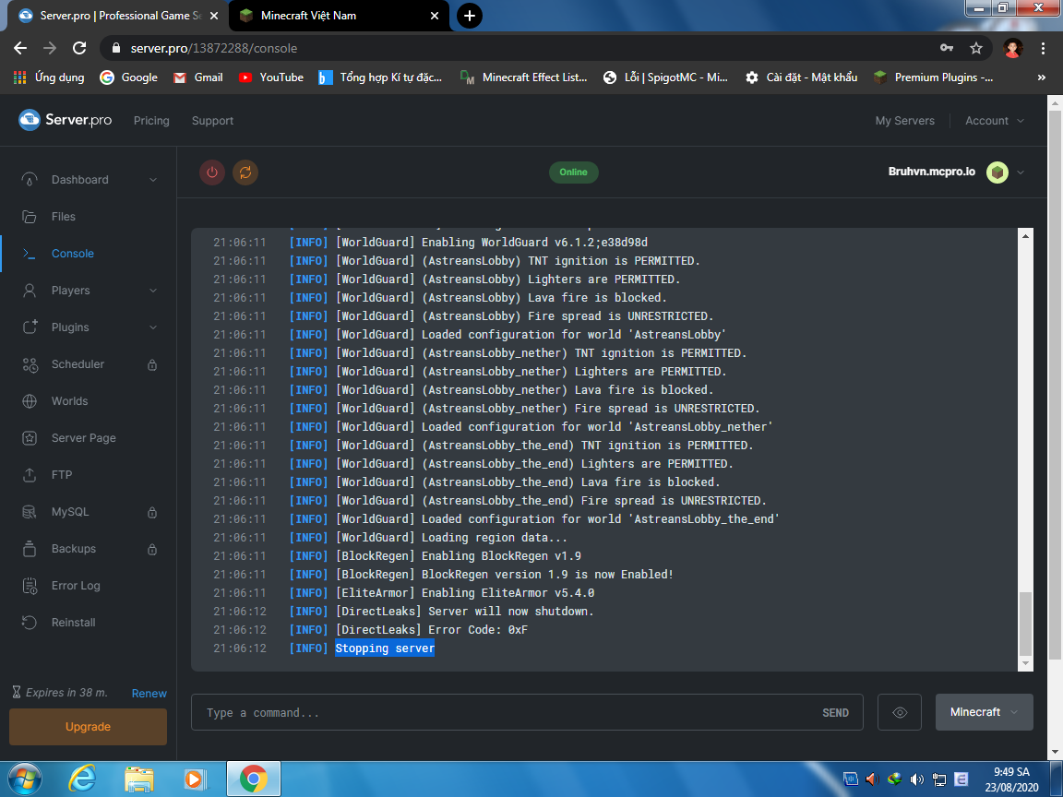Click the FTP upload icon
This screenshot has width=1063, height=797.
pyautogui.click(x=30, y=475)
